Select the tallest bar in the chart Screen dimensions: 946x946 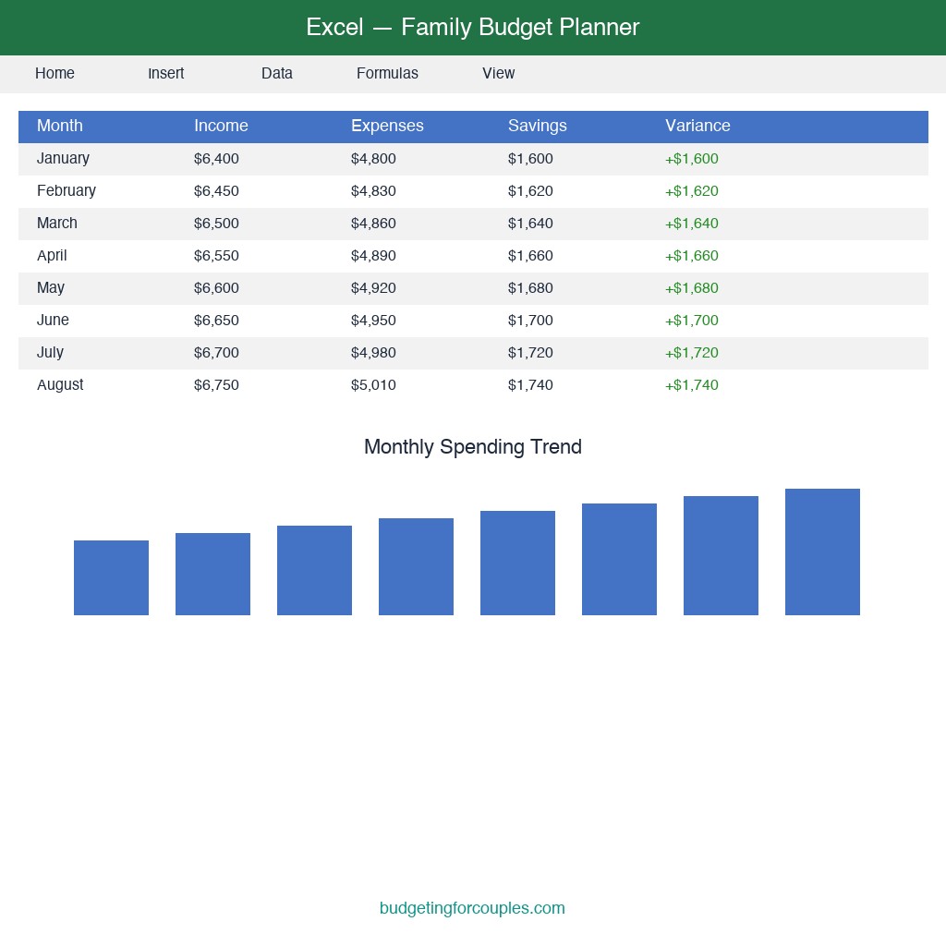click(822, 552)
